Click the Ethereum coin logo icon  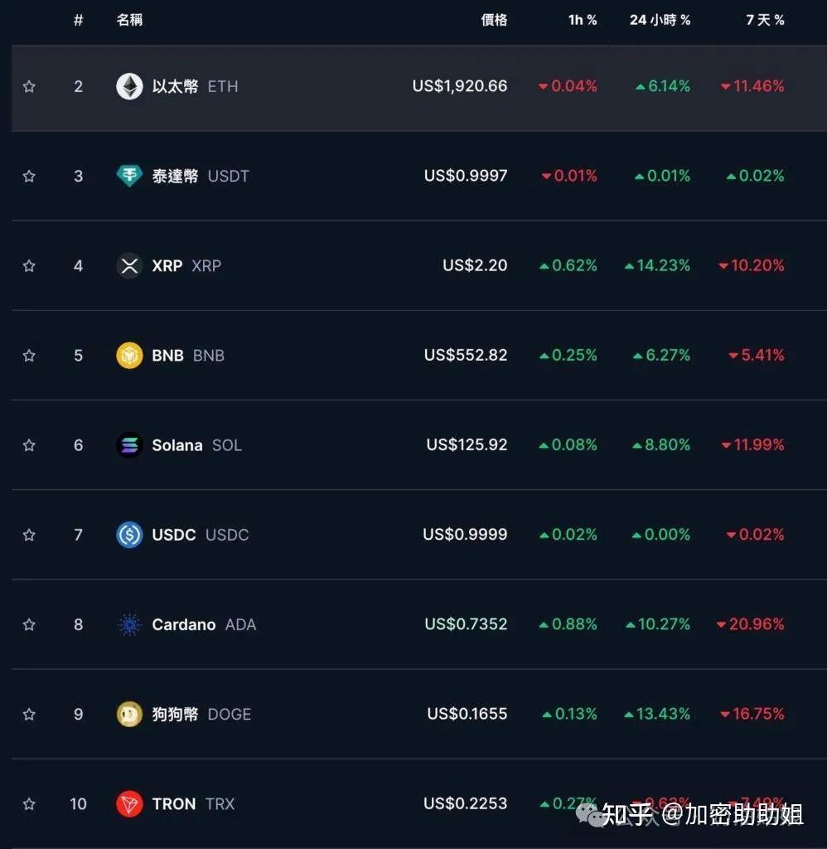tap(129, 86)
